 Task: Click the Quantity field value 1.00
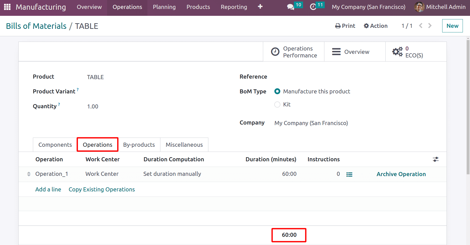93,106
